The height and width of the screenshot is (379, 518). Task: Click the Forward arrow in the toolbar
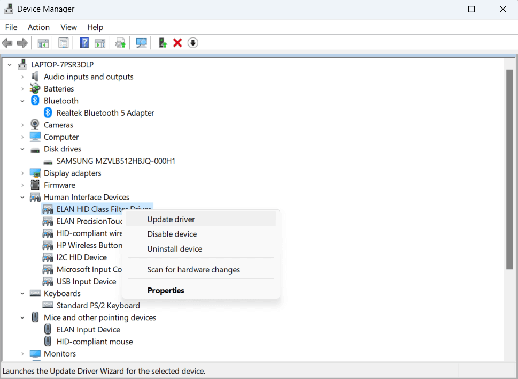coord(22,43)
